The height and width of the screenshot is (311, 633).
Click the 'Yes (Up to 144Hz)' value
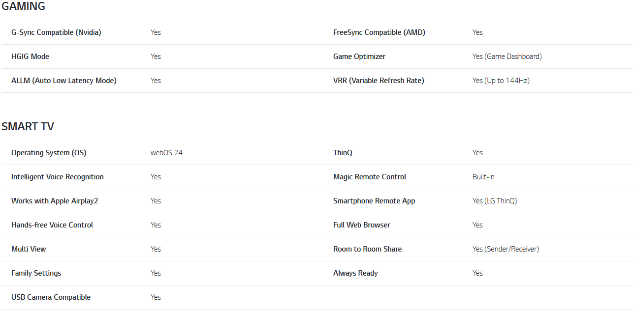501,81
